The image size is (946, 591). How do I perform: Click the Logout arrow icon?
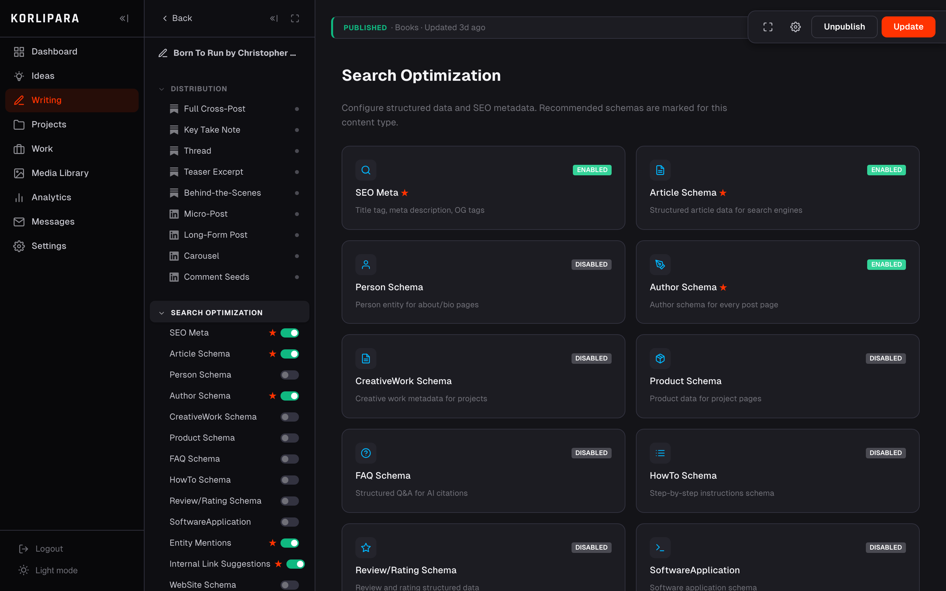click(23, 549)
